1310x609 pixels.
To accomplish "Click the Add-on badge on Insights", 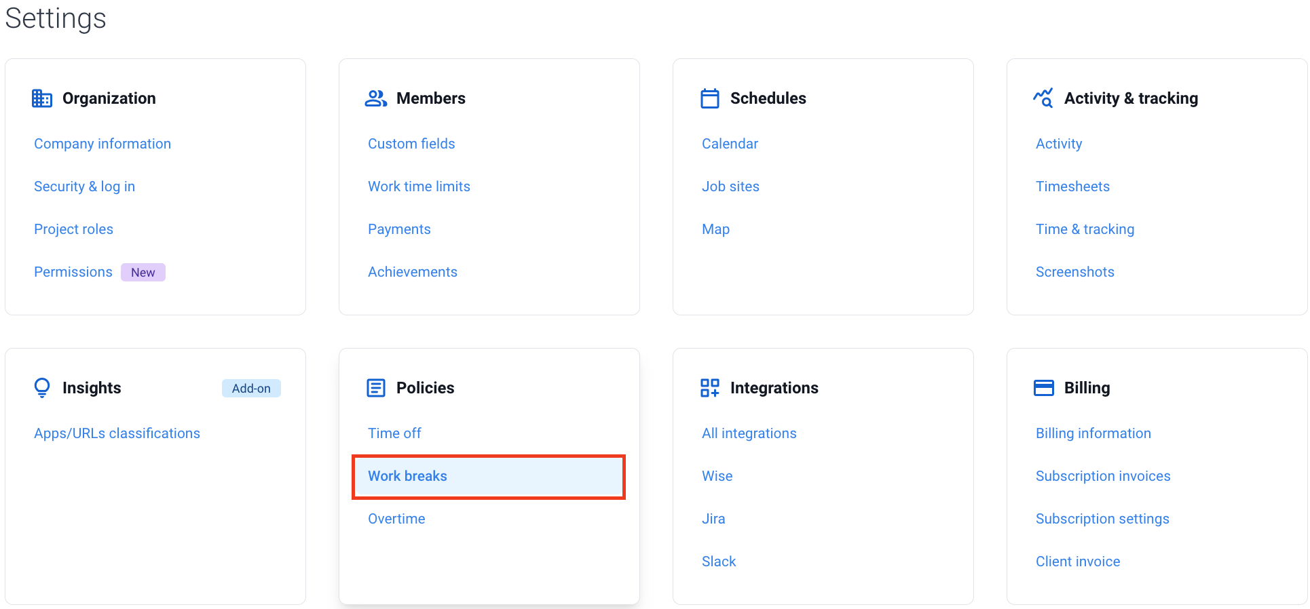I will pos(251,388).
